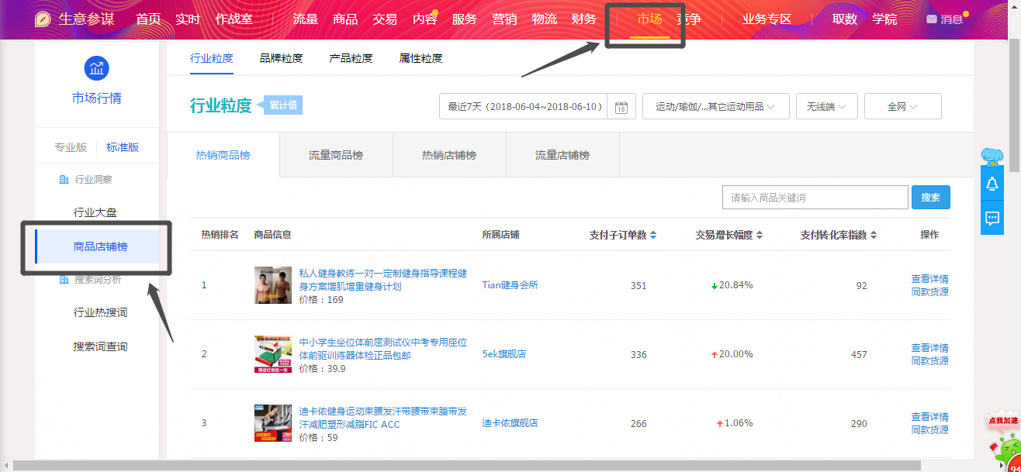
Task: Open the 无线端 device dropdown
Action: 826,107
